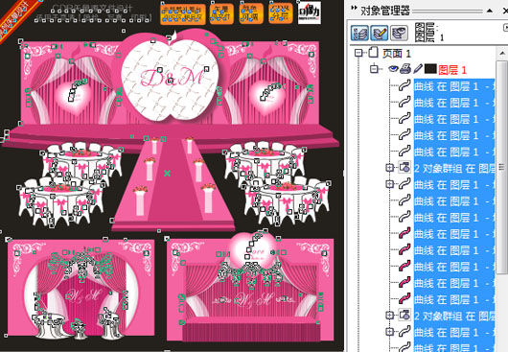
Task: Toggle Show Object Properties button in Object Manager
Action: 359,33
